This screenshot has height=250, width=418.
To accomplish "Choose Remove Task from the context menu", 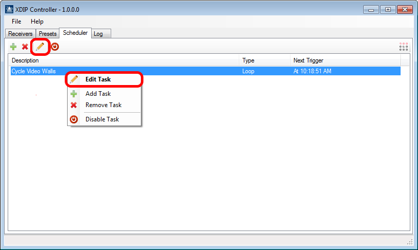I will pyautogui.click(x=104, y=105).
